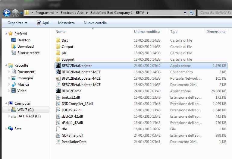Expand the Documenti library
This screenshot has width=232, height=159.
(9, 72)
